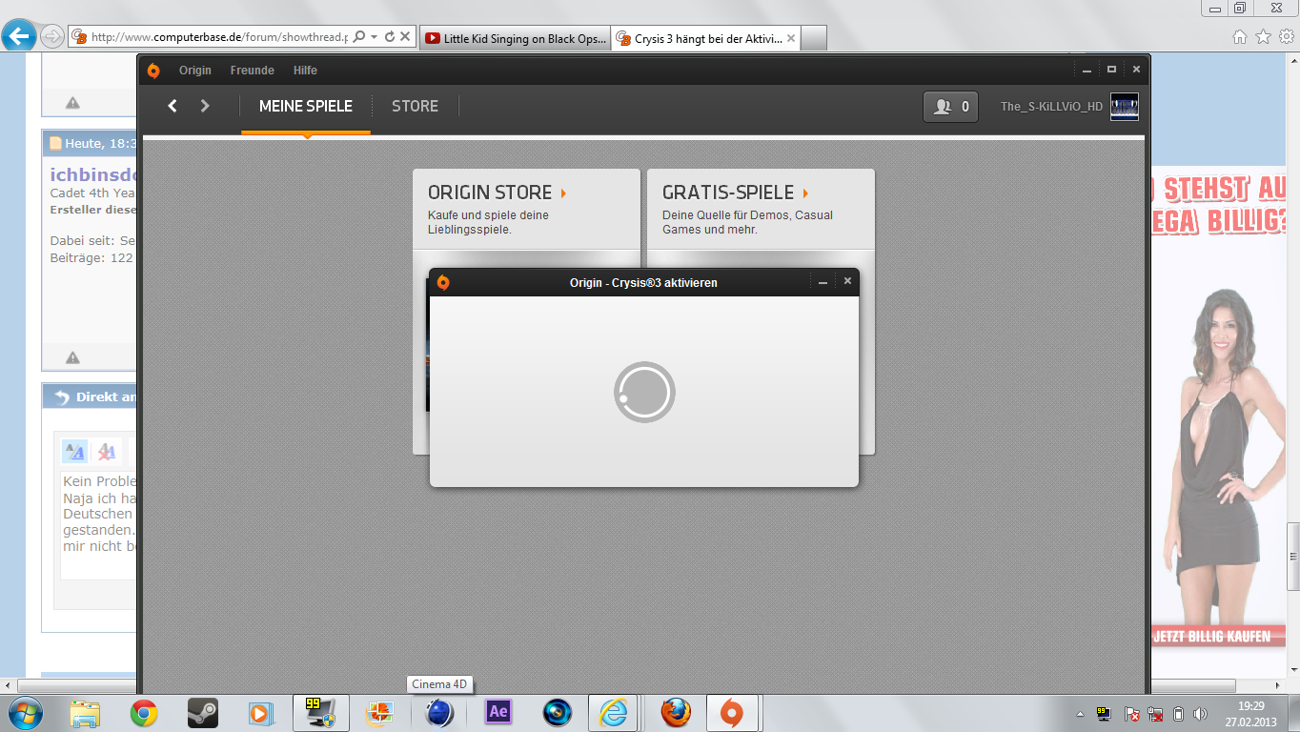Open Internet Explorer home page icon
This screenshot has width=1300, height=732.
[x=1240, y=36]
